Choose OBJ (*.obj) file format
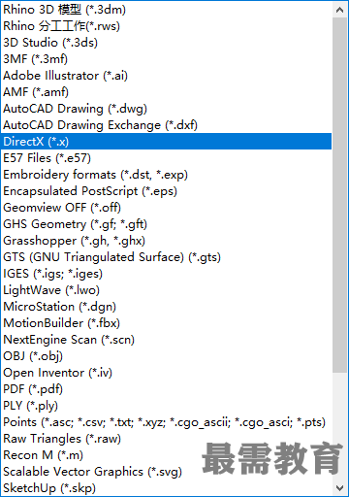349x497 pixels. tap(166, 356)
